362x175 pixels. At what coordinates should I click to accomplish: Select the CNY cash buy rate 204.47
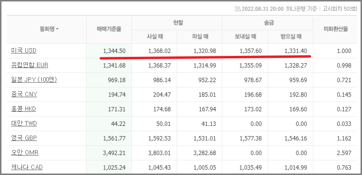pos(162,95)
